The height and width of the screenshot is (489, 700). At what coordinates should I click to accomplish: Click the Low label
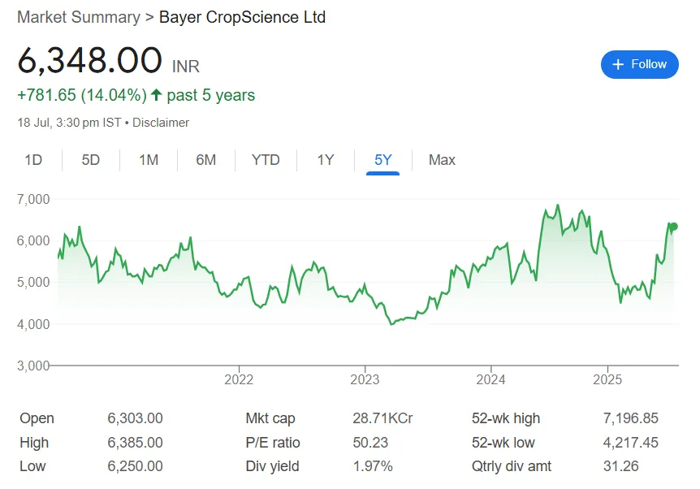(x=32, y=466)
